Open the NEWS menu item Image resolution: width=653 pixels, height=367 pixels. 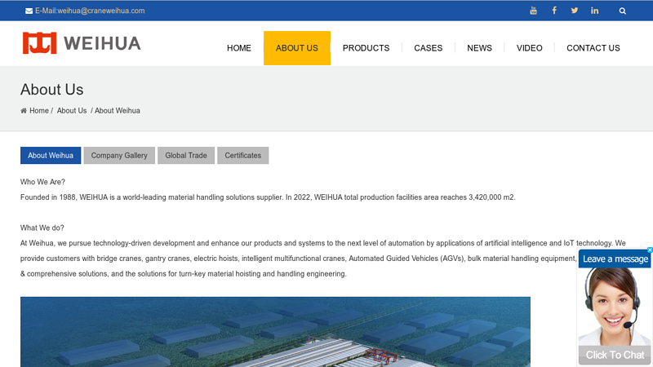[479, 48]
